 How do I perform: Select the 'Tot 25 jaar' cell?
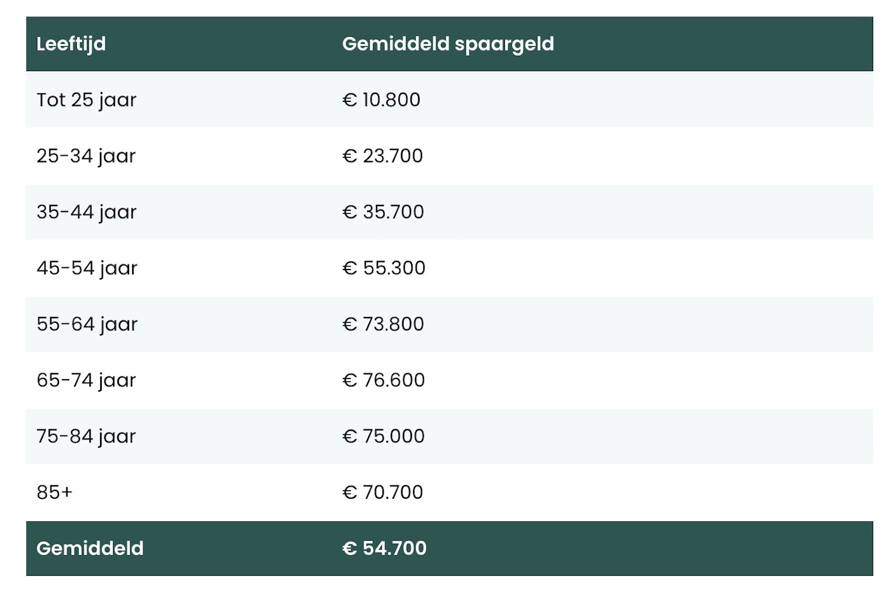click(86, 100)
